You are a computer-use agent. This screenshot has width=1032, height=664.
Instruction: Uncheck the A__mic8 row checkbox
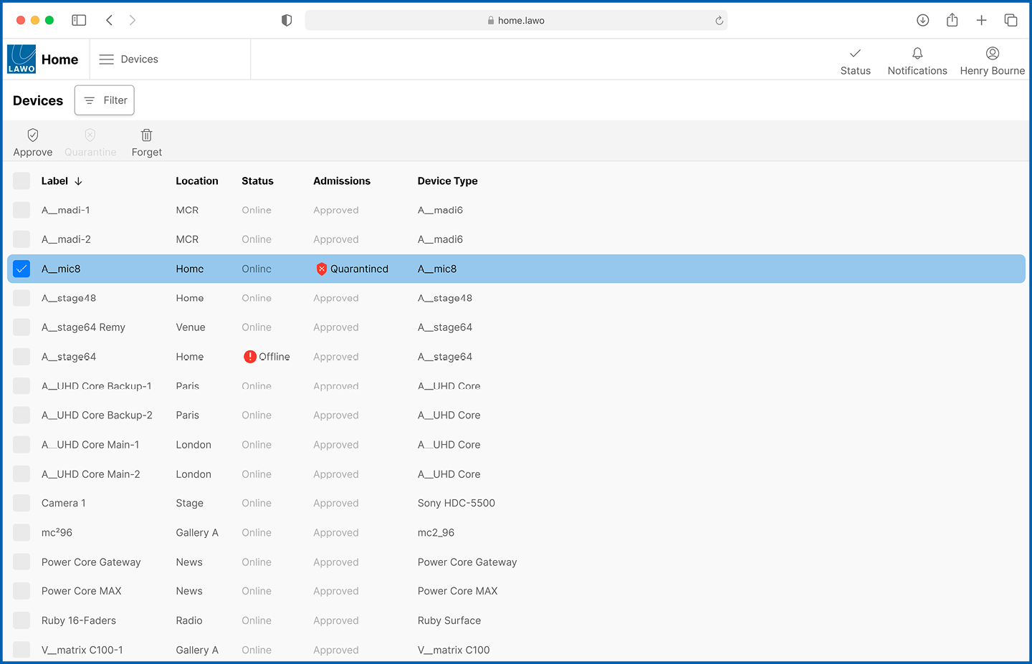point(21,269)
